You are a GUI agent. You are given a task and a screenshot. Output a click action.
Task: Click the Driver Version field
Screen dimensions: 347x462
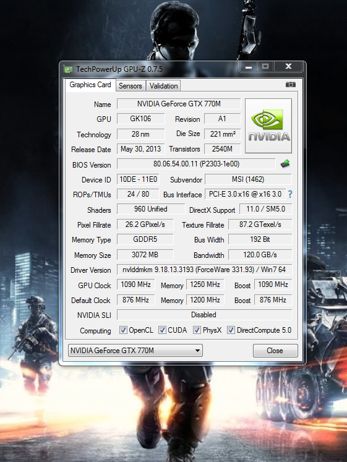click(x=205, y=269)
